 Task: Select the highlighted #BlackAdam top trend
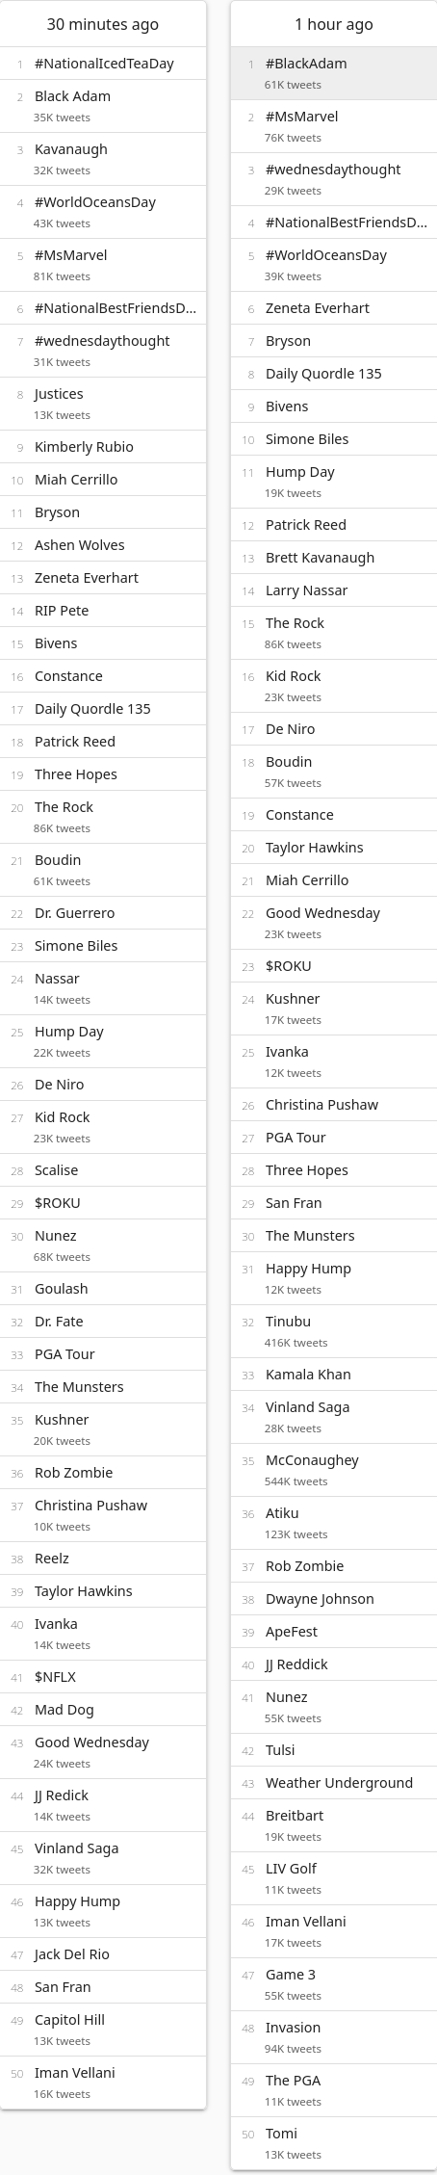tap(334, 73)
